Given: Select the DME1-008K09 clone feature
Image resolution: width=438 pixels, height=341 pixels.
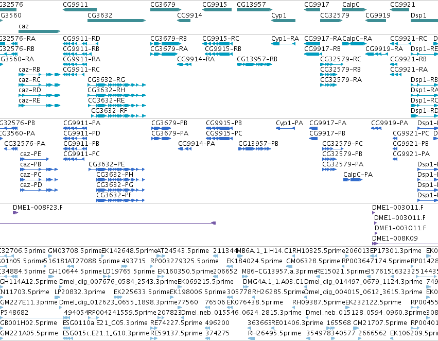Looking at the screenshot, I should (405, 244).
